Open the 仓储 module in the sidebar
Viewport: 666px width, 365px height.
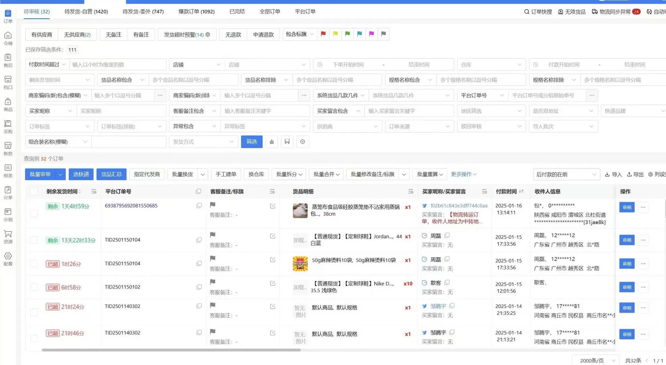coord(8,38)
